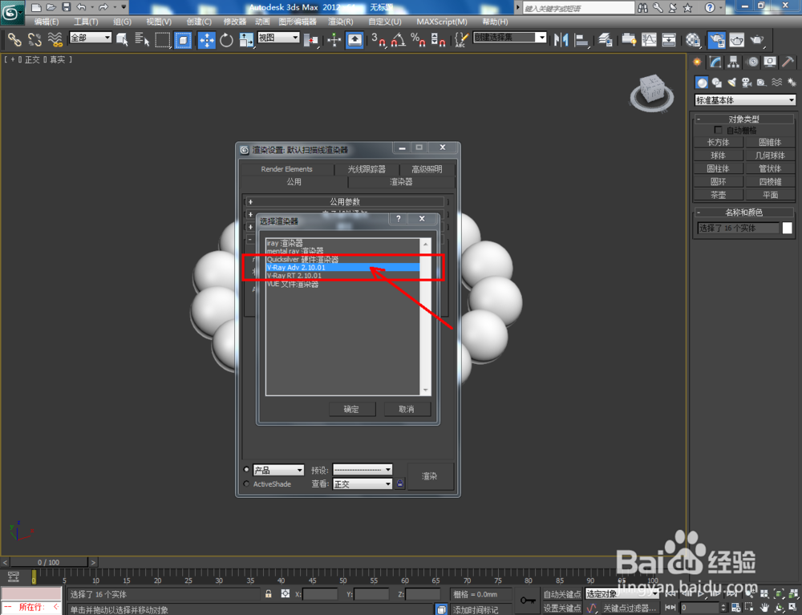Open the 标准基本体 dropdown
The width and height of the screenshot is (802, 615).
744,99
